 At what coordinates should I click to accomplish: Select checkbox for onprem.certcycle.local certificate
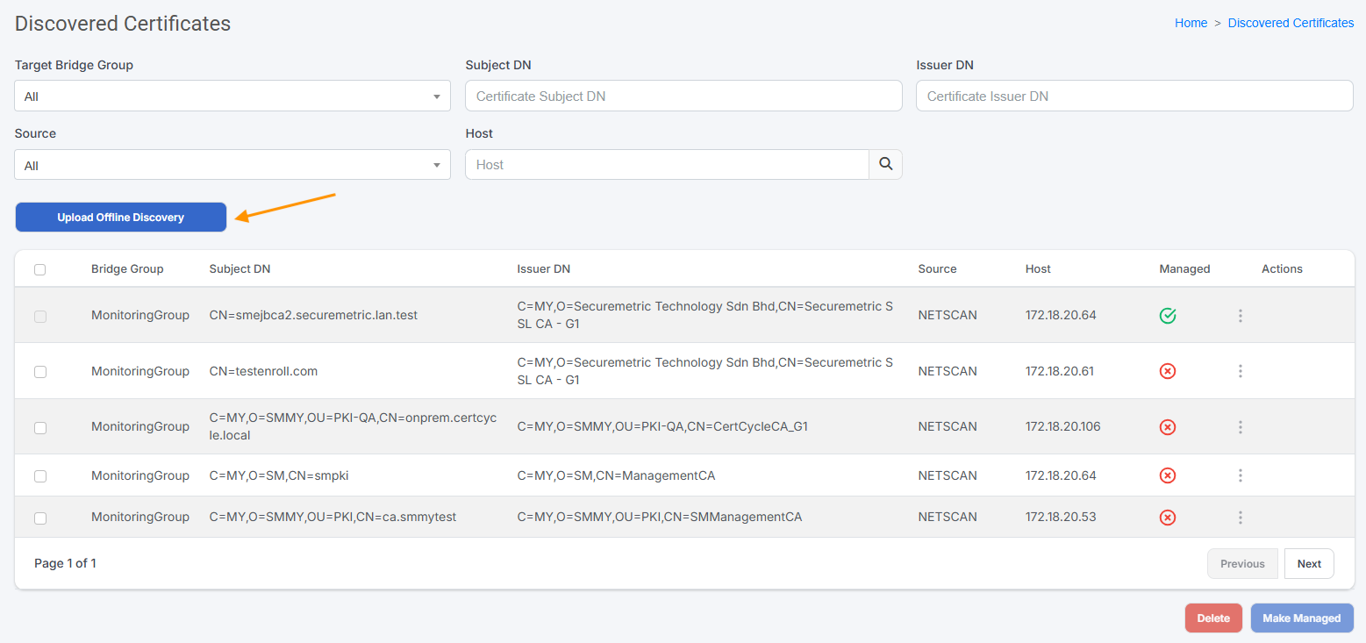[x=40, y=428]
